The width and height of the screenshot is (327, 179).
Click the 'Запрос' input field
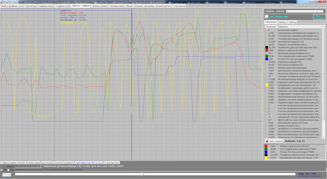click(x=28, y=166)
